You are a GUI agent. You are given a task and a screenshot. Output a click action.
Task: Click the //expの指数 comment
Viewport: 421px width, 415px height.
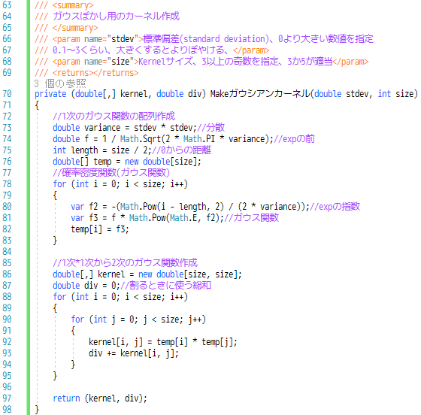point(335,207)
